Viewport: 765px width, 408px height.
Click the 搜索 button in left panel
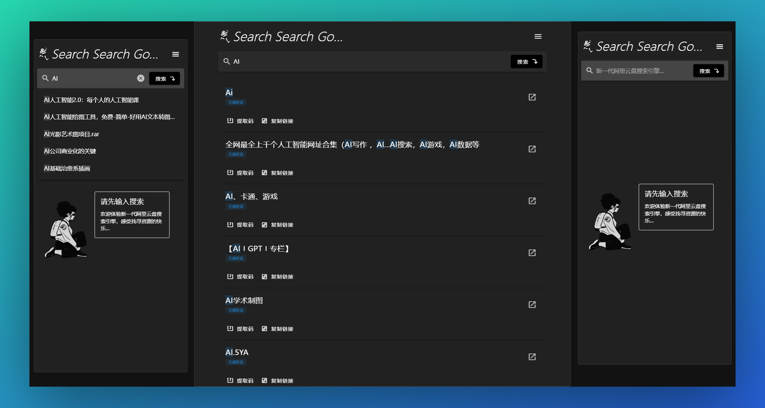point(165,78)
